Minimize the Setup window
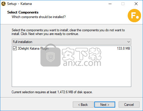The width and height of the screenshot is (143, 111). point(110,4)
